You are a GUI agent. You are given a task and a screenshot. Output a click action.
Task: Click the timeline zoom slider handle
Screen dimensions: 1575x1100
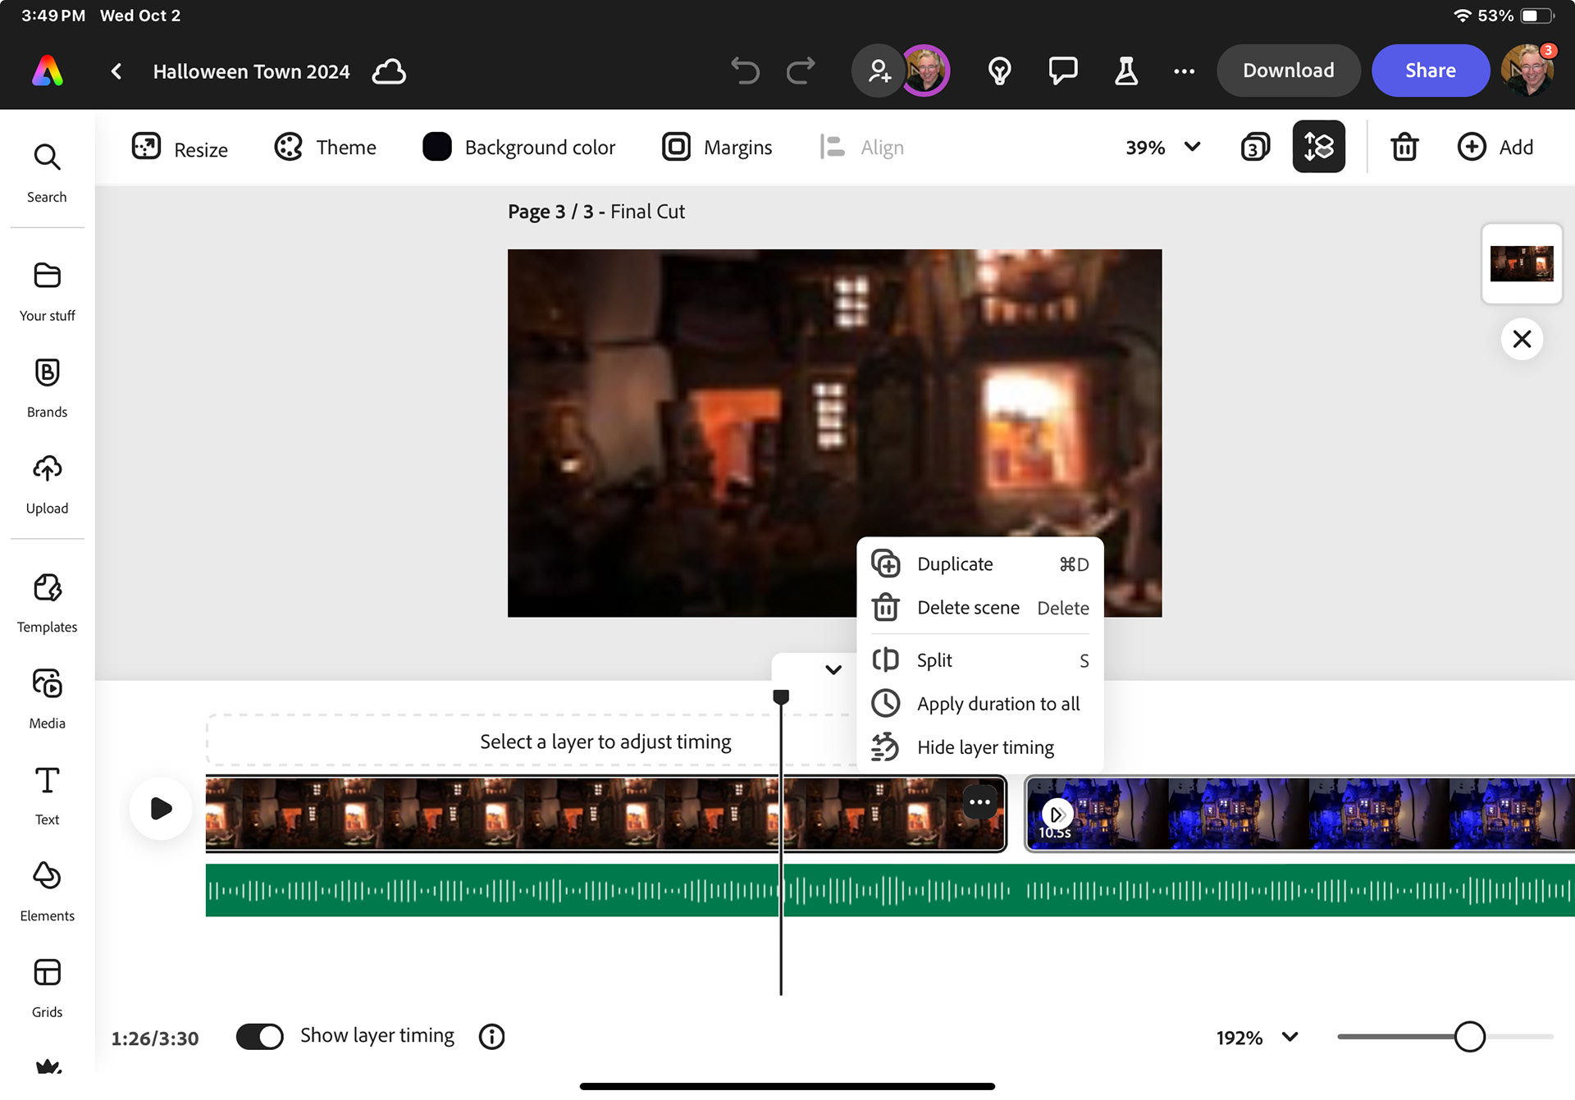pyautogui.click(x=1469, y=1037)
